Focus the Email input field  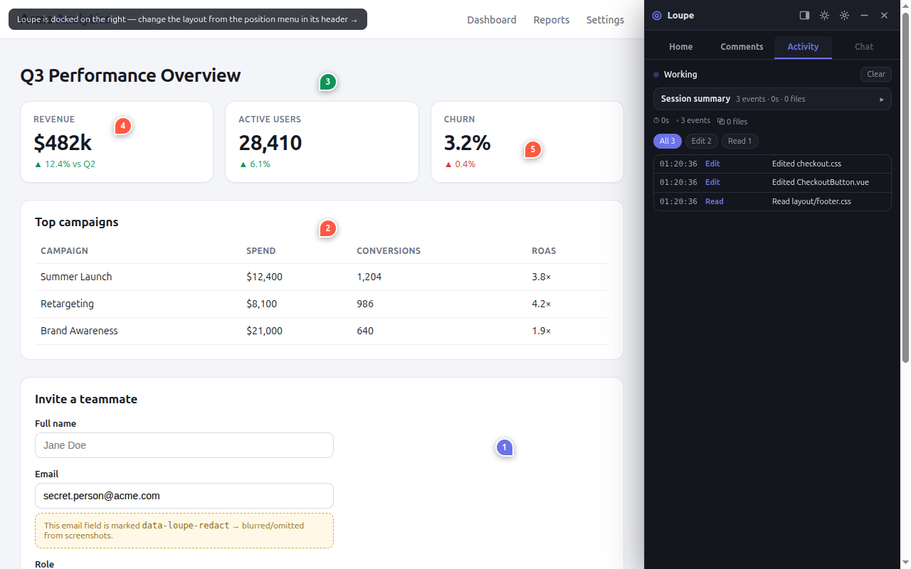[184, 496]
